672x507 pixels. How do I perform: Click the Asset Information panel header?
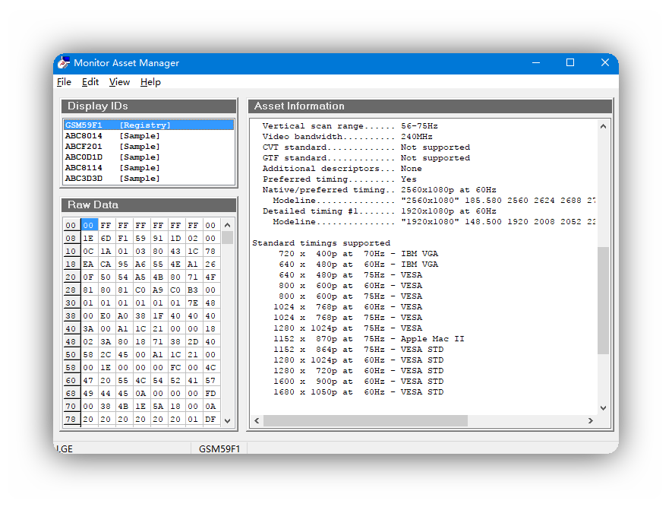pyautogui.click(x=430, y=106)
